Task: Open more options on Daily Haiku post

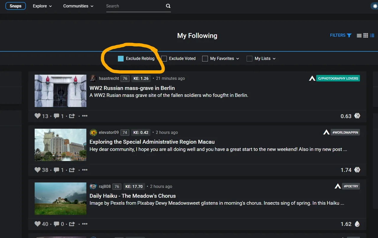Action: pyautogui.click(x=85, y=224)
